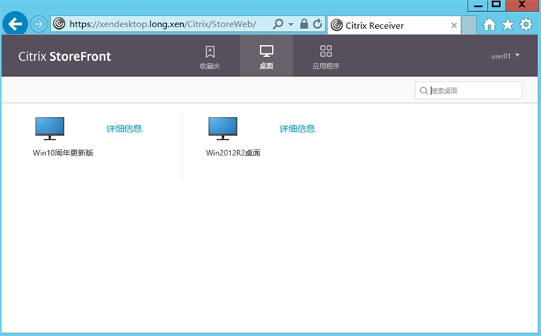
Task: Open the address bar dropdown arrow
Action: (291, 24)
